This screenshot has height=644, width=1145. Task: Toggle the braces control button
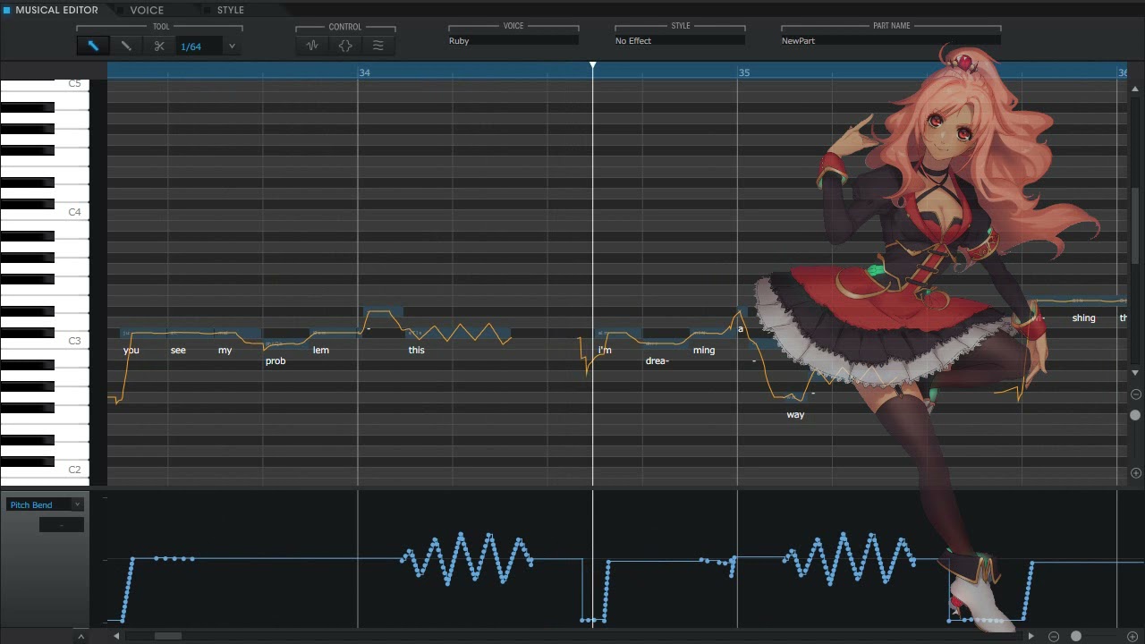coord(345,46)
